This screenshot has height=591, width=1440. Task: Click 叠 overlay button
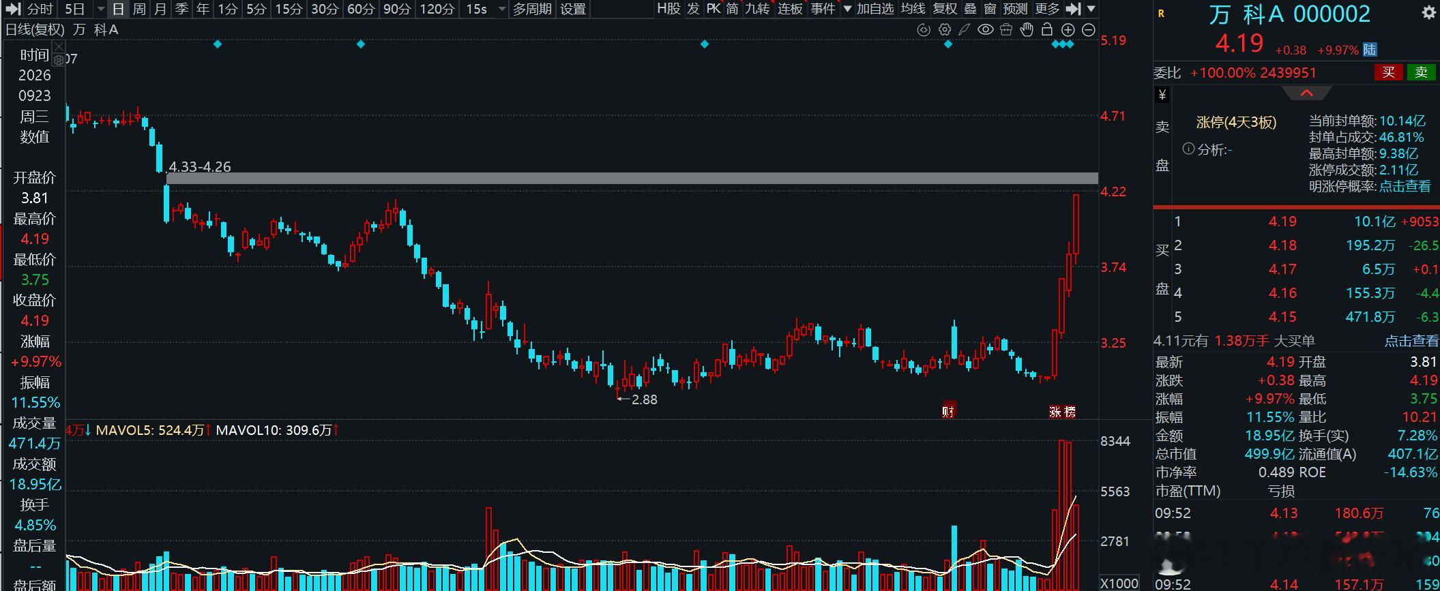(x=971, y=9)
